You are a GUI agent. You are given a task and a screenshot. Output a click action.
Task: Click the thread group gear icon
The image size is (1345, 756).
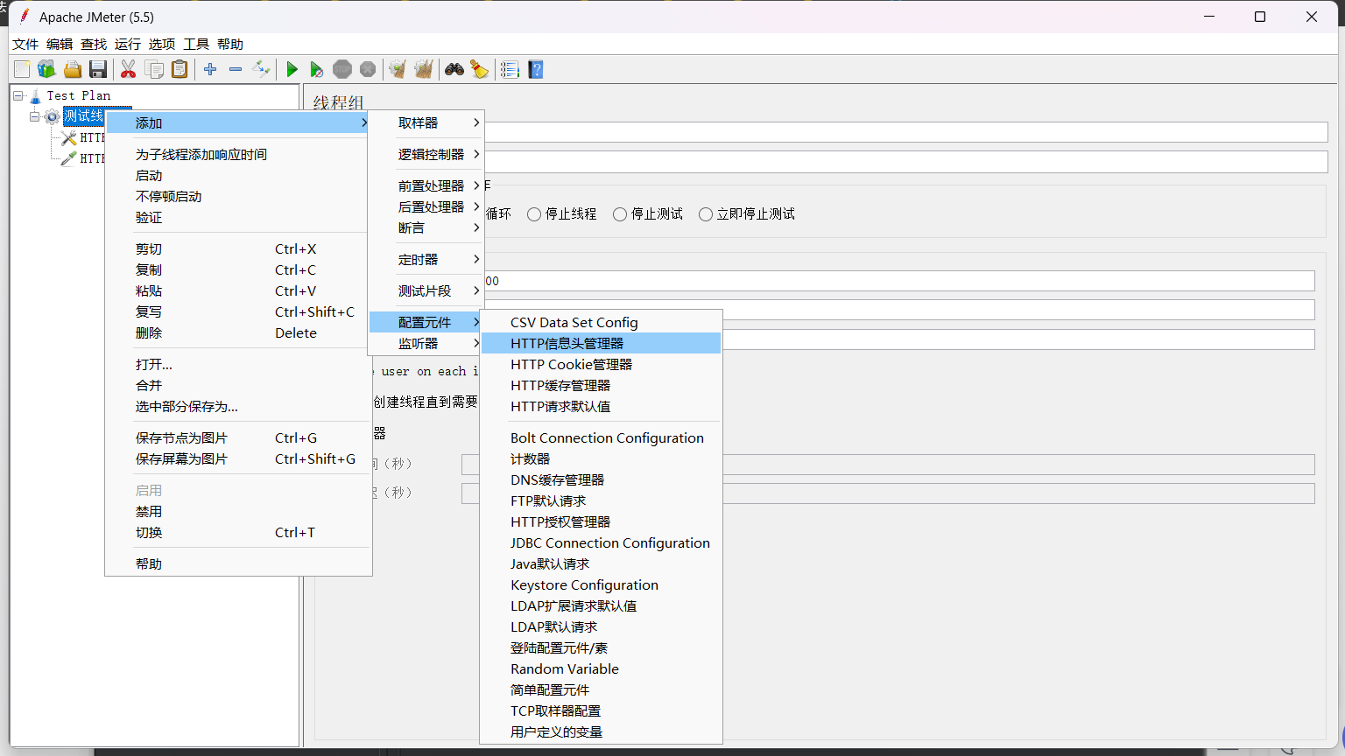(52, 116)
